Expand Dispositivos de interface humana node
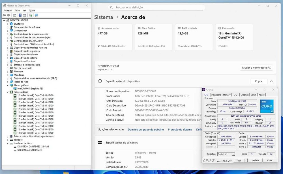283x174 pixels. pyautogui.click(x=8, y=48)
